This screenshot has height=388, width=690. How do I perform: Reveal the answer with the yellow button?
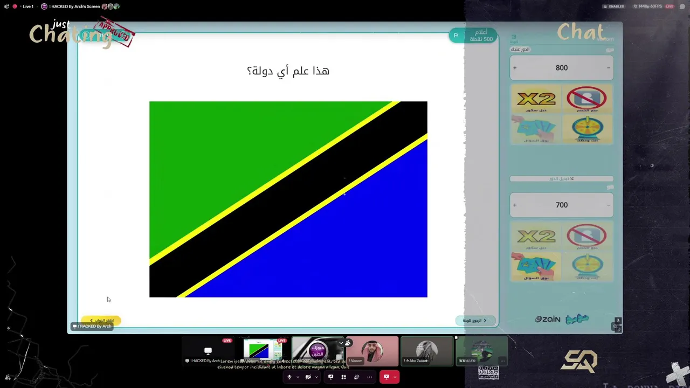coord(101,320)
